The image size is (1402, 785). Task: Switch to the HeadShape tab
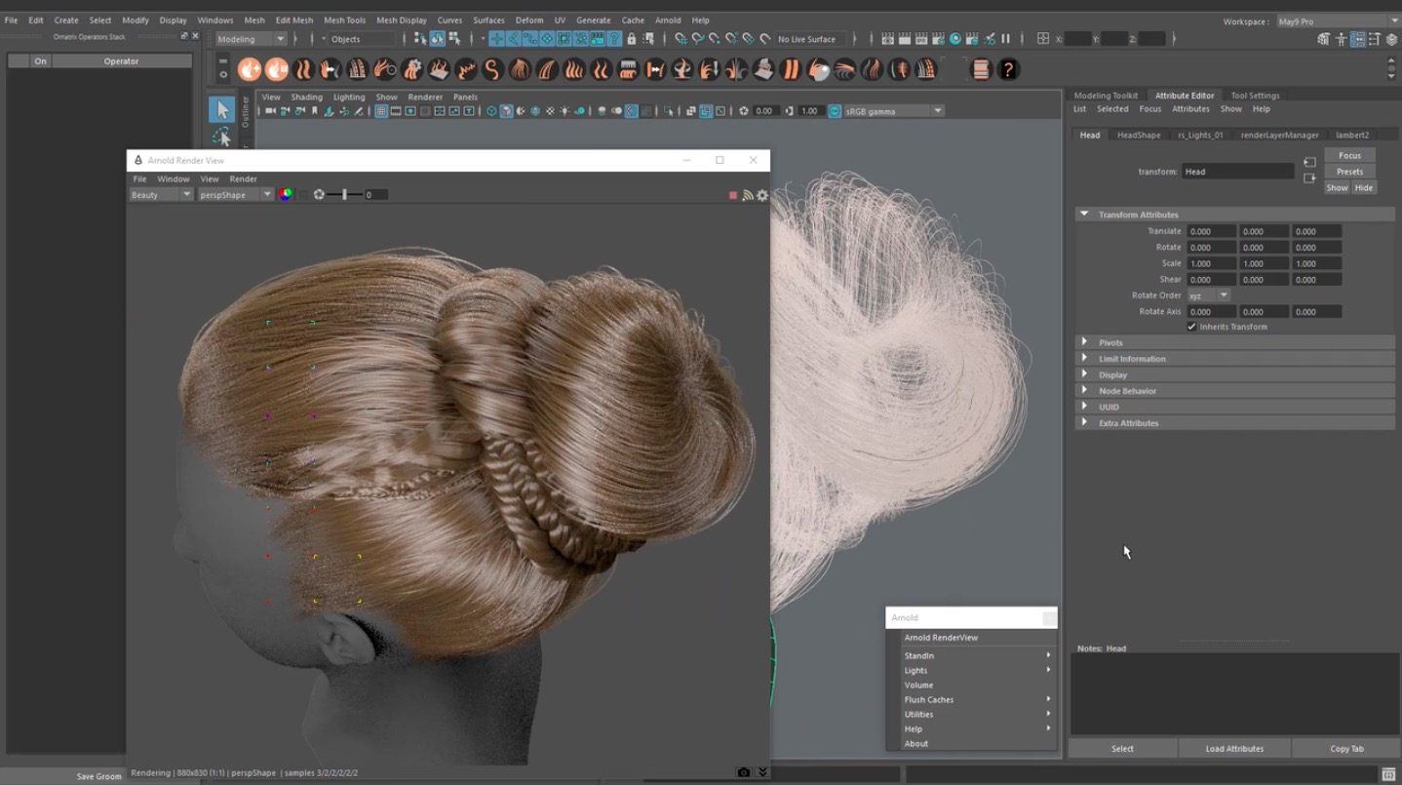(1139, 135)
